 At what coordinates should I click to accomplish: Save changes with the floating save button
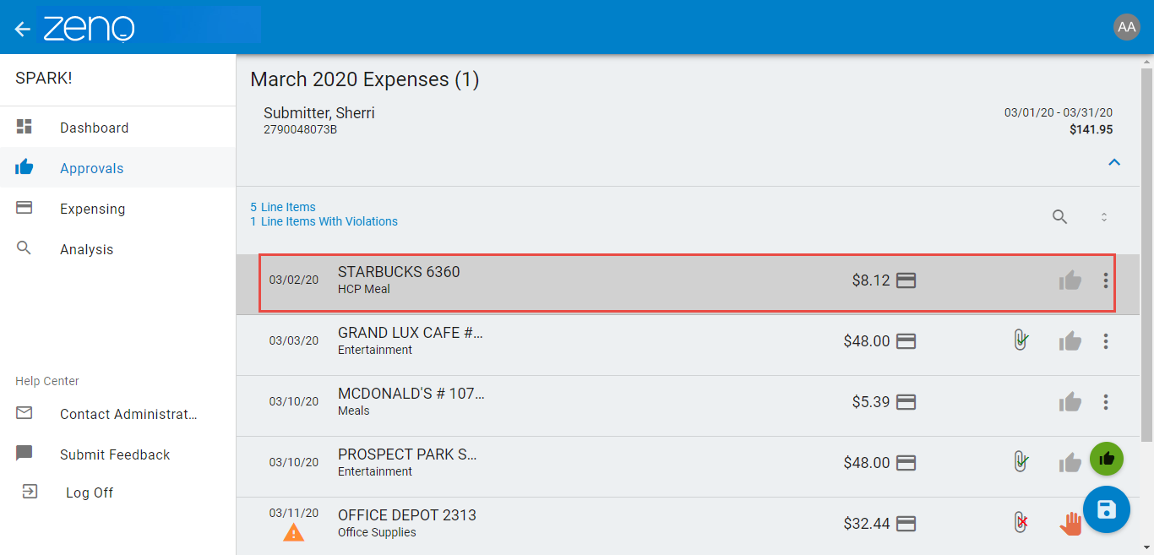point(1107,509)
